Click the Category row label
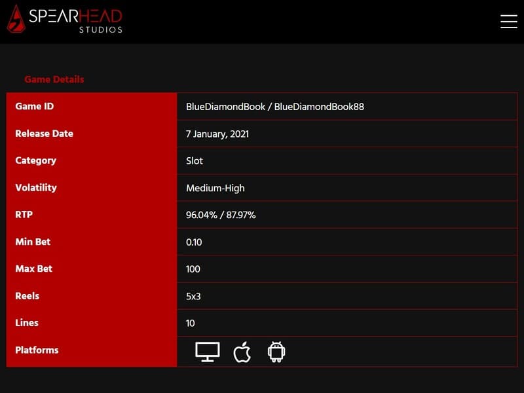 click(x=36, y=160)
